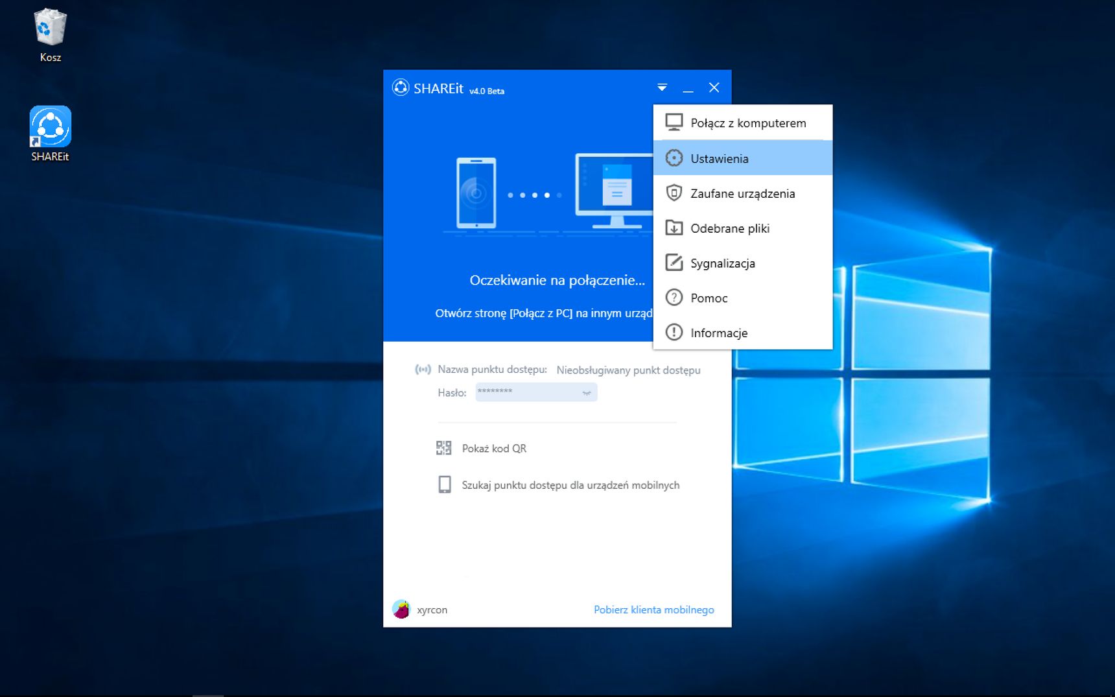Click the QR code icon
Image resolution: width=1115 pixels, height=697 pixels.
click(x=444, y=448)
